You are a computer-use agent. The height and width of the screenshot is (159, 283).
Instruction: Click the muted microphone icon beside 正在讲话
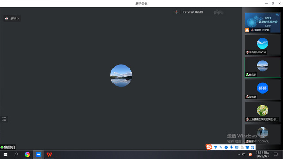point(176,12)
